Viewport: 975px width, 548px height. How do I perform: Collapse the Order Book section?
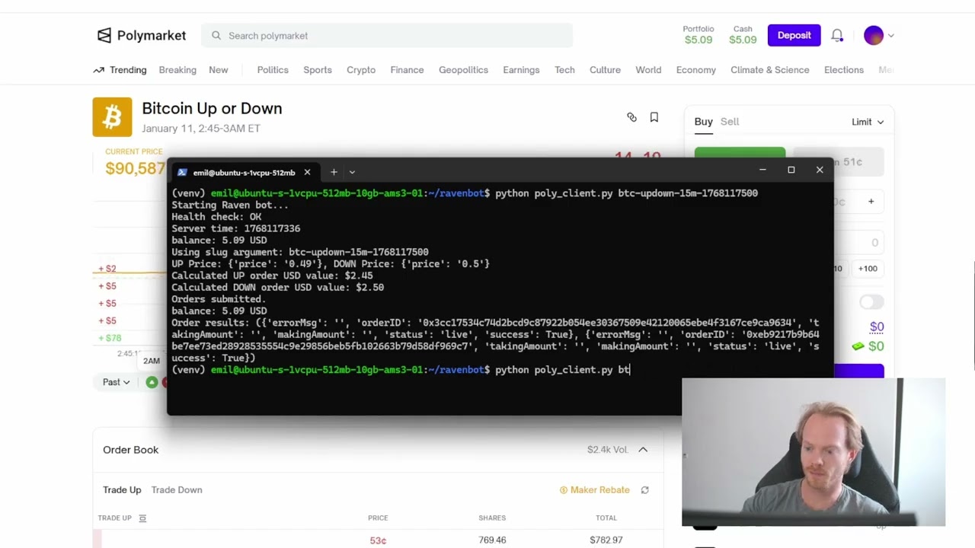[643, 450]
